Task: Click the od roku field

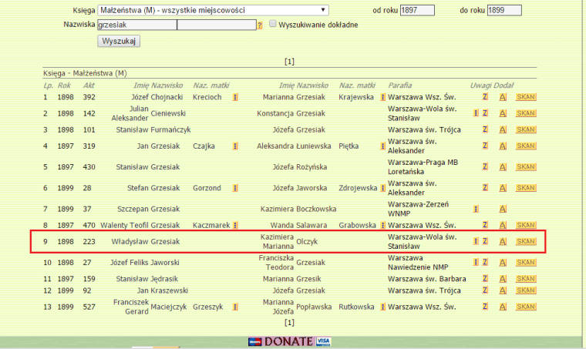Action: (x=417, y=10)
